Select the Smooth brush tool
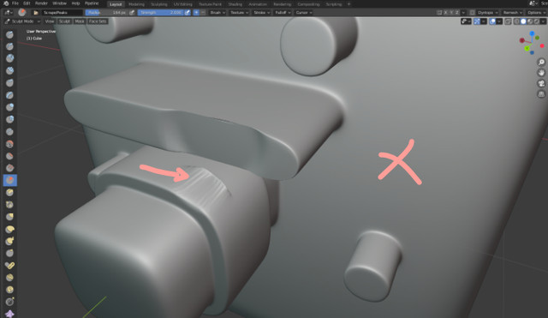The height and width of the screenshot is (318, 548). pyautogui.click(x=9, y=144)
